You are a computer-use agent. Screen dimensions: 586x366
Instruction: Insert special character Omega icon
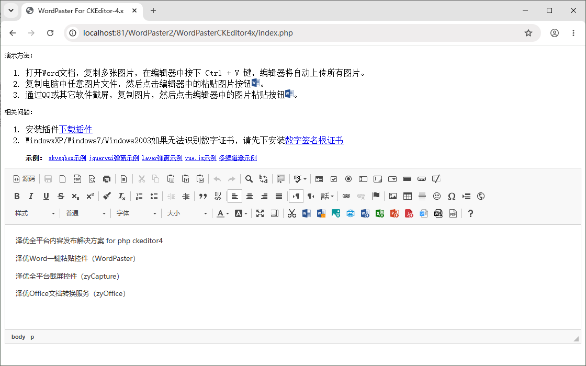(452, 196)
